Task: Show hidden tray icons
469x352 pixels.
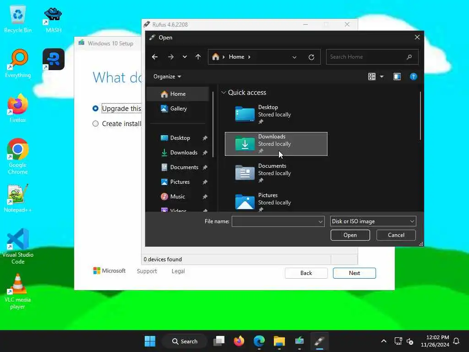Action: click(x=384, y=341)
